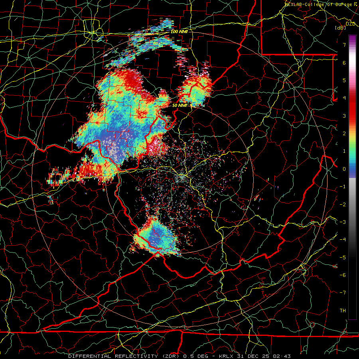Viewport: 359px width, 359px height.
Task: Click the "[dB]" unit label above scale
Action: click(341, 28)
